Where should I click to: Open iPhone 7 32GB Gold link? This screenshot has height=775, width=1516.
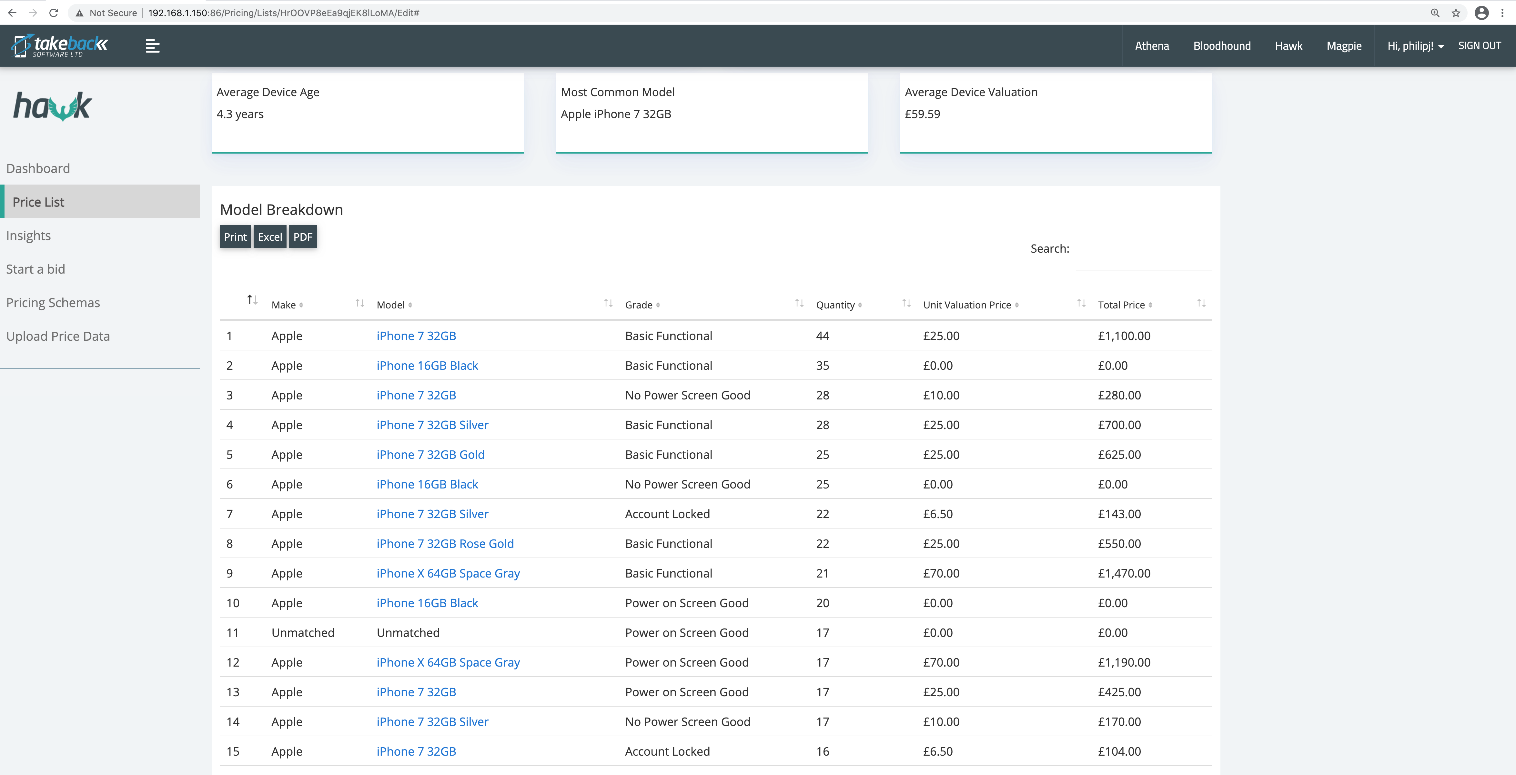(x=431, y=455)
